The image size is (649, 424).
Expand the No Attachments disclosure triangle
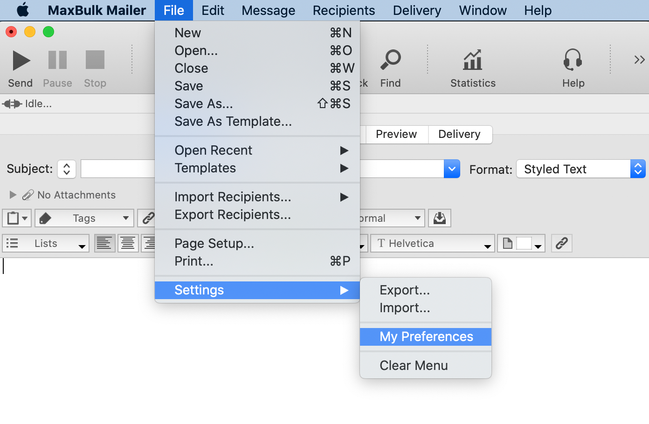click(13, 195)
